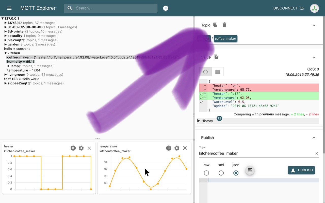Open the hamburger navigation menu
This screenshot has width=325, height=203.
[x=9, y=8]
